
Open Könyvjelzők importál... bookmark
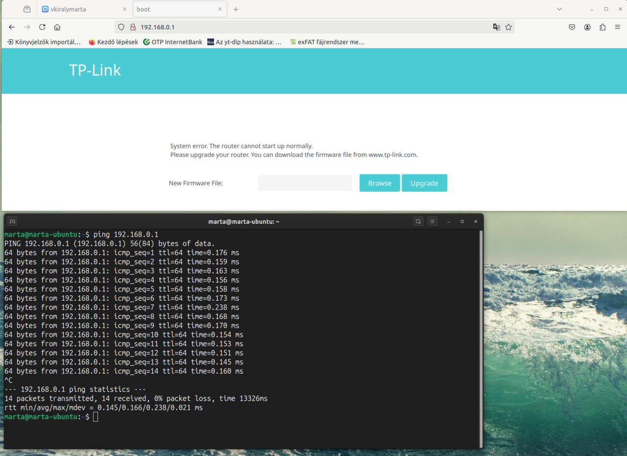44,42
